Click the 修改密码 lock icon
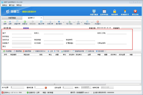The width and height of the screenshot is (143, 95). 115,11
